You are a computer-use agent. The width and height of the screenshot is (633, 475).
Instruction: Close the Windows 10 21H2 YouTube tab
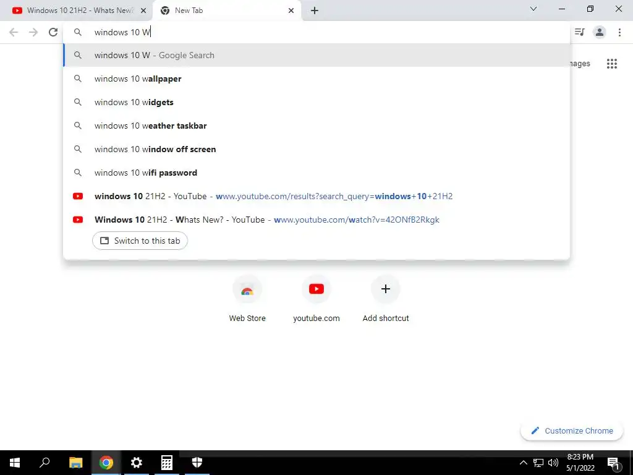143,11
